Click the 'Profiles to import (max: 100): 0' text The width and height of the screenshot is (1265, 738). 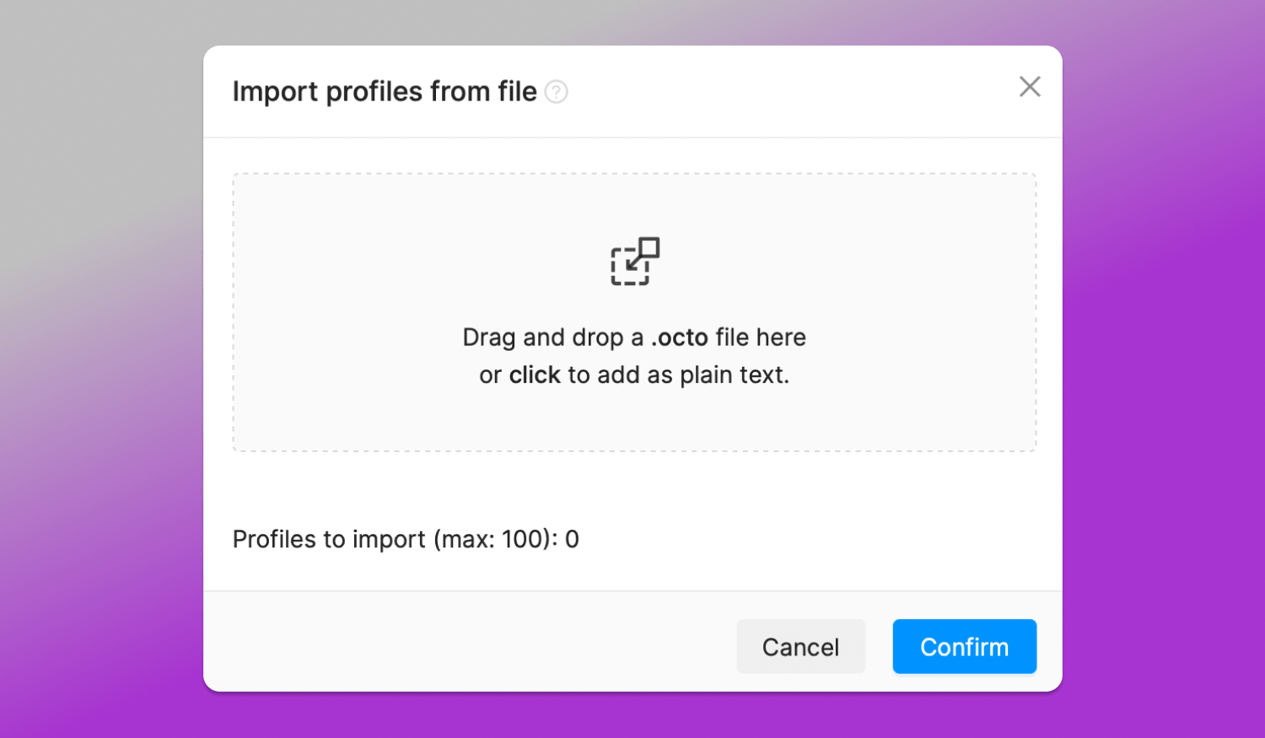(x=406, y=539)
